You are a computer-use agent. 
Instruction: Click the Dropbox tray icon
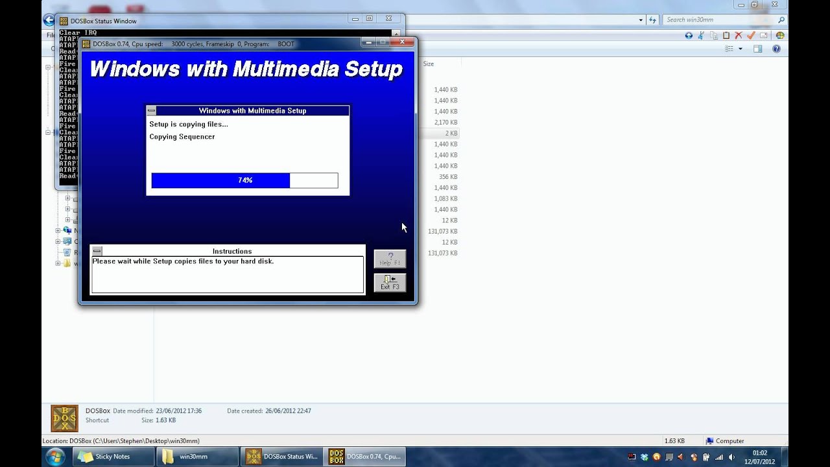(644, 457)
